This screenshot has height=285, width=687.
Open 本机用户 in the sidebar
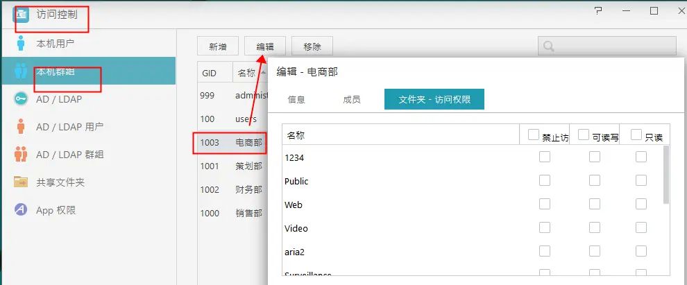88,44
